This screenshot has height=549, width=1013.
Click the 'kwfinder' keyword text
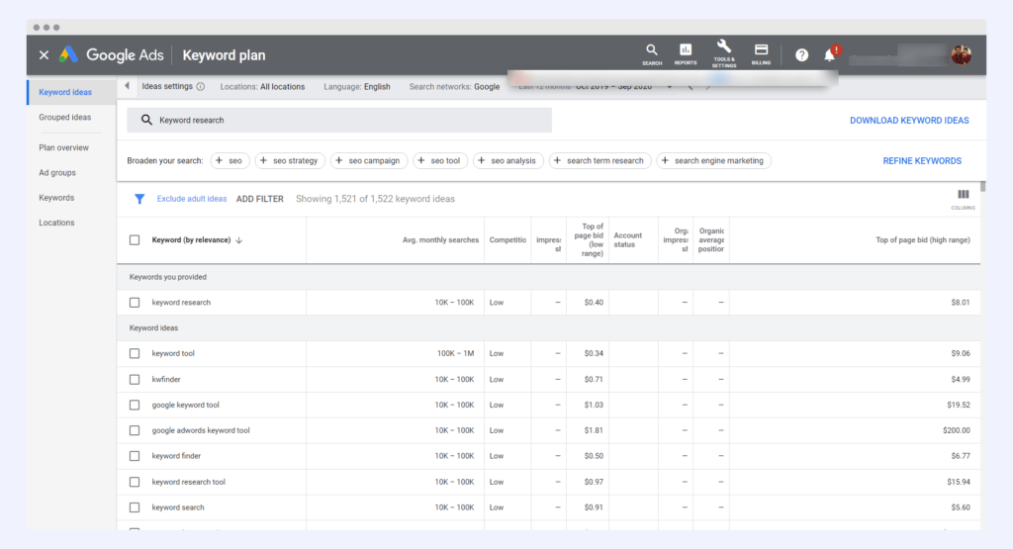pos(166,379)
